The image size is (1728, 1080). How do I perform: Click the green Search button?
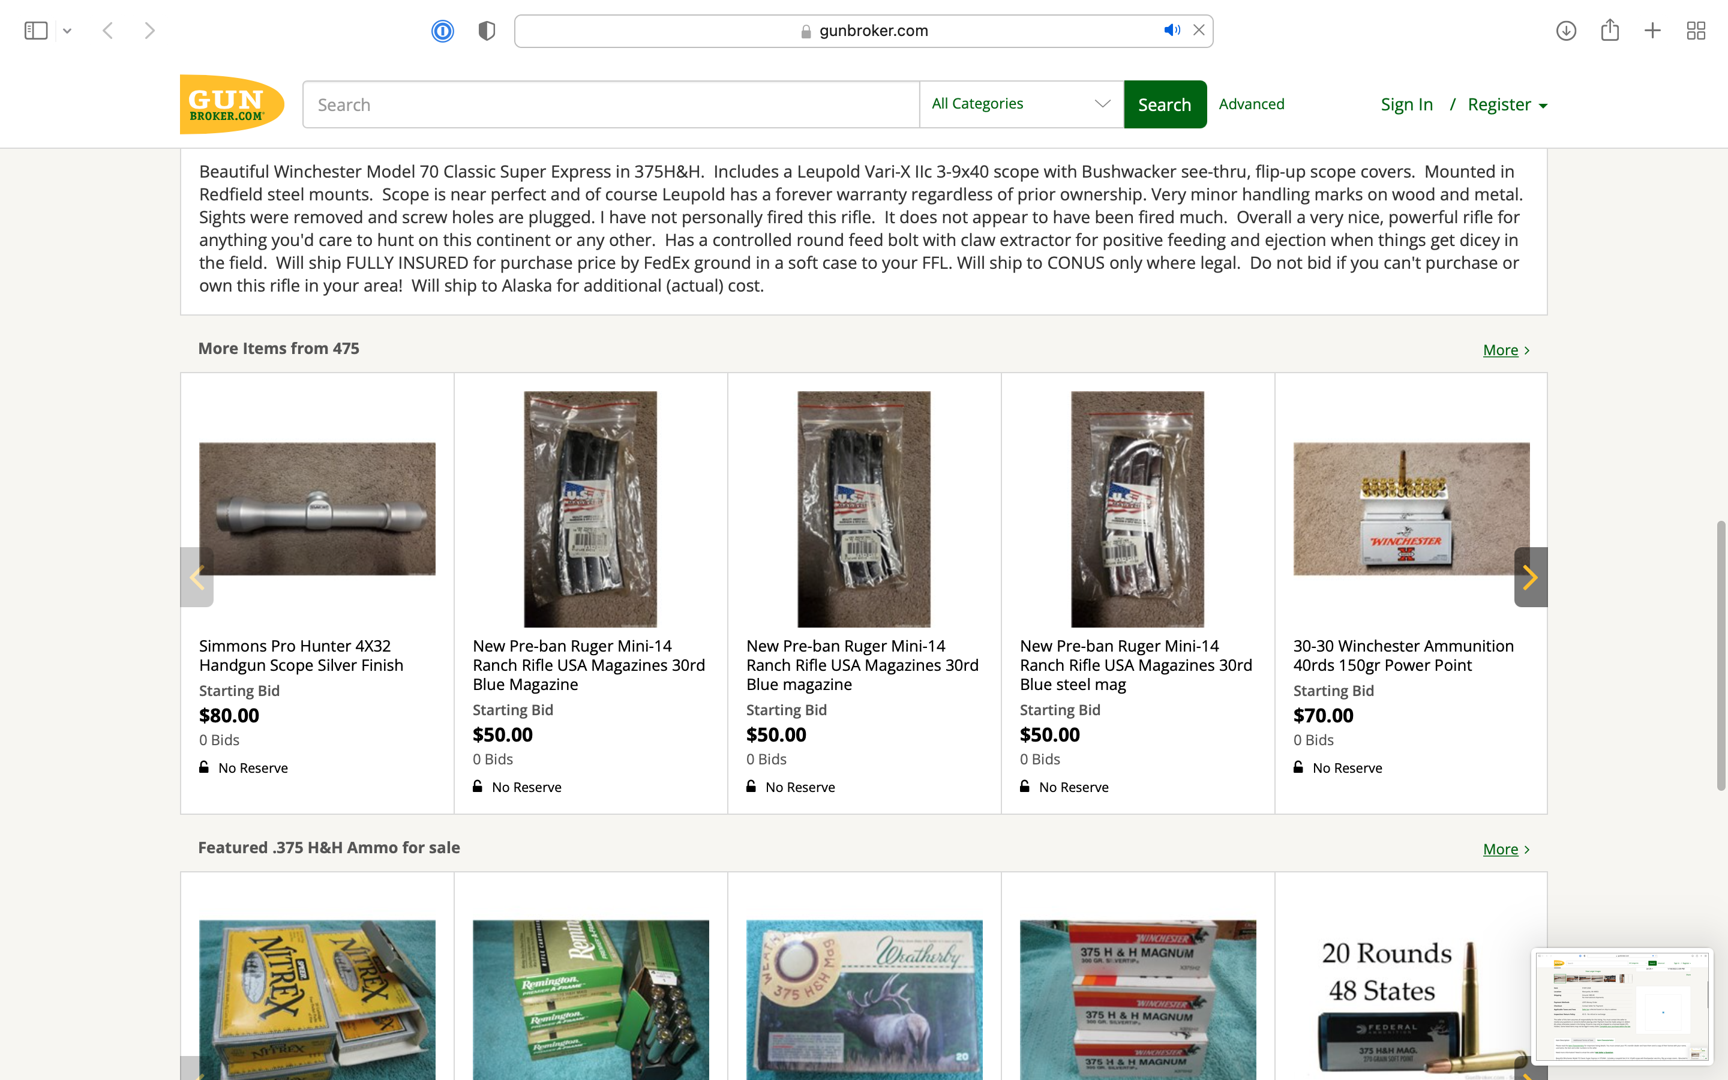[1165, 104]
